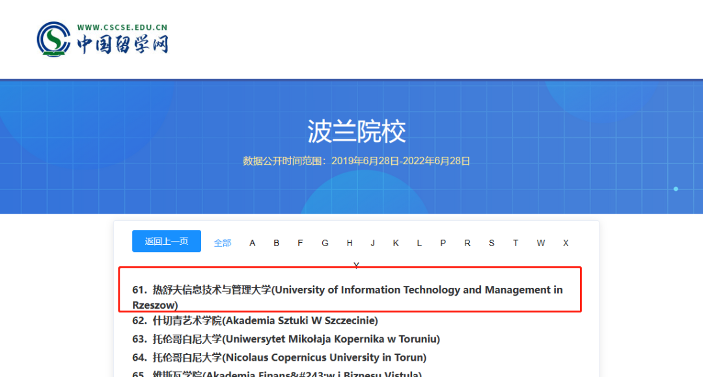Filter schools by letter G
The width and height of the screenshot is (703, 377).
click(325, 243)
